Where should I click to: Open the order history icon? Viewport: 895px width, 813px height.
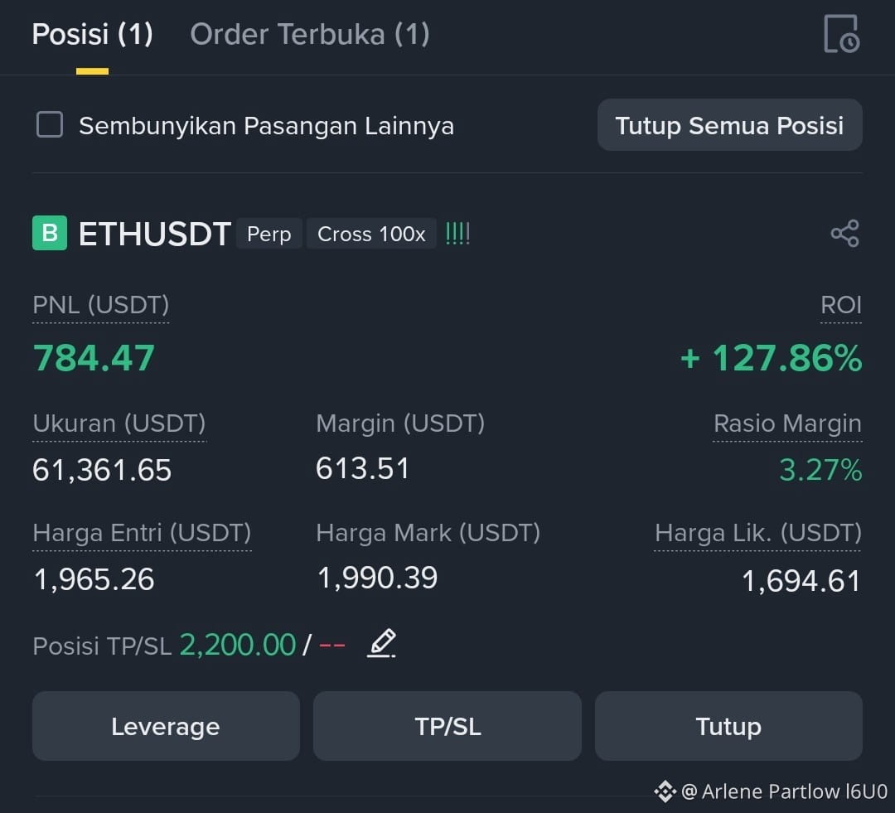[842, 34]
